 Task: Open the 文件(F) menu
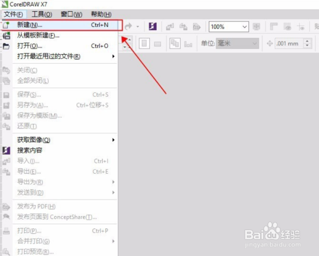pos(13,14)
